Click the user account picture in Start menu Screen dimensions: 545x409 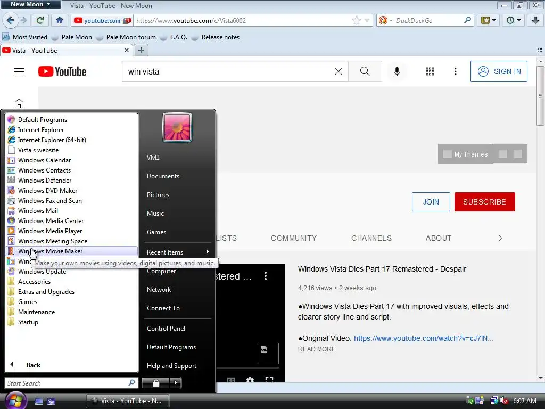[177, 127]
